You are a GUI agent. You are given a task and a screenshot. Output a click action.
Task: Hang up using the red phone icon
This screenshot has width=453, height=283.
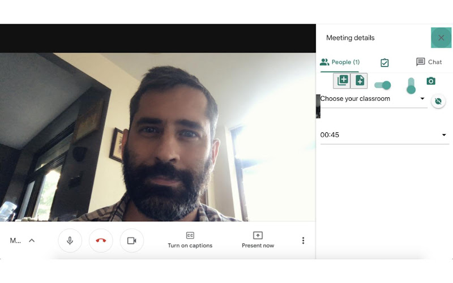tap(101, 240)
